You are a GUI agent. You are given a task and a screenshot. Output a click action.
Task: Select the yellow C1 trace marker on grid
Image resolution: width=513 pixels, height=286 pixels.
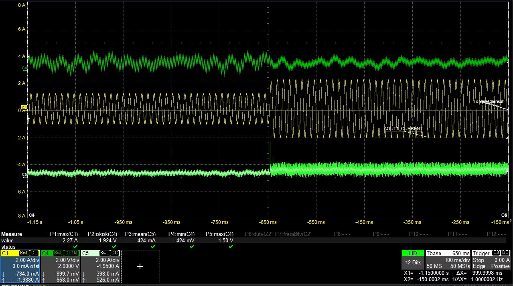pos(24,108)
